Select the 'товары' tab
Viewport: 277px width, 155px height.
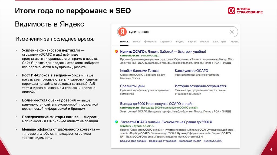tap(205, 41)
